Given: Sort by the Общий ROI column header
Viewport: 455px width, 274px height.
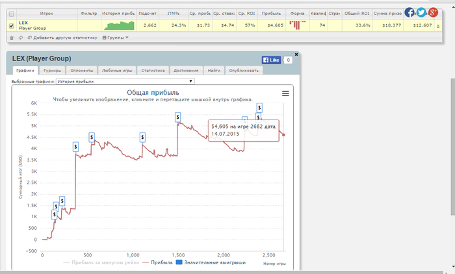Looking at the screenshot, I should 357,14.
